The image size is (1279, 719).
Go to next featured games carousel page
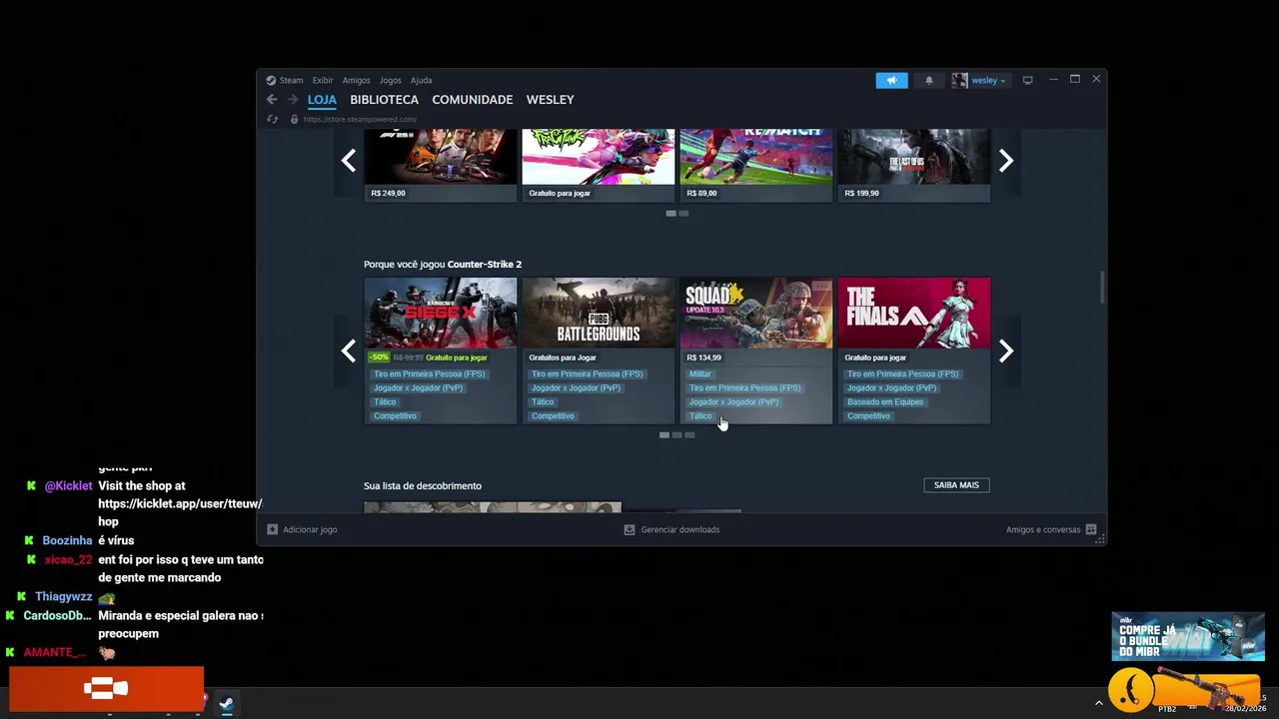(x=1006, y=161)
